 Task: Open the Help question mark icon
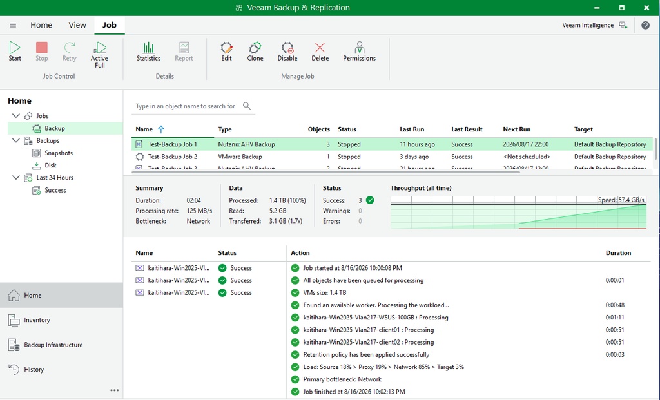click(645, 25)
